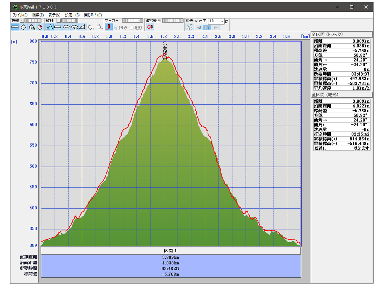The height and width of the screenshot is (287, 383).
Task: Toggle the red marker pin icon
Action: coord(109,27)
